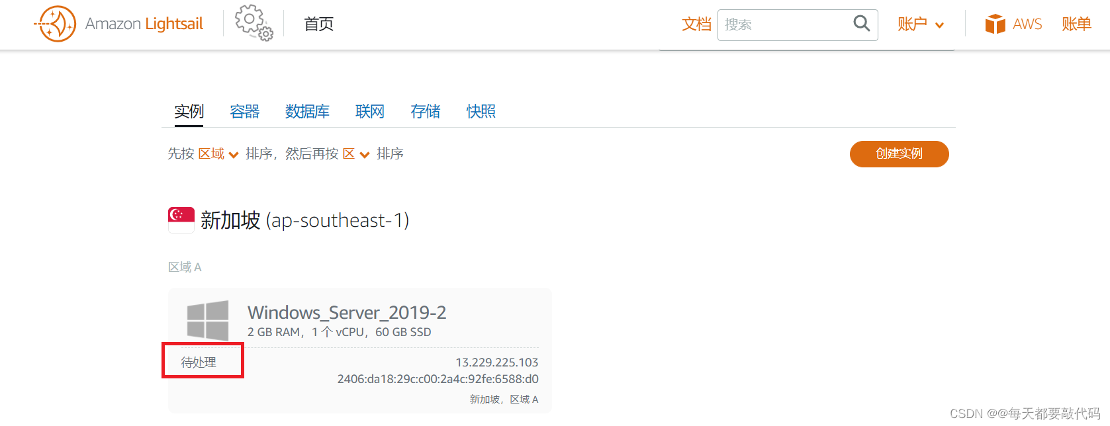Open settings via the gears icon
1110x426 pixels.
254,23
